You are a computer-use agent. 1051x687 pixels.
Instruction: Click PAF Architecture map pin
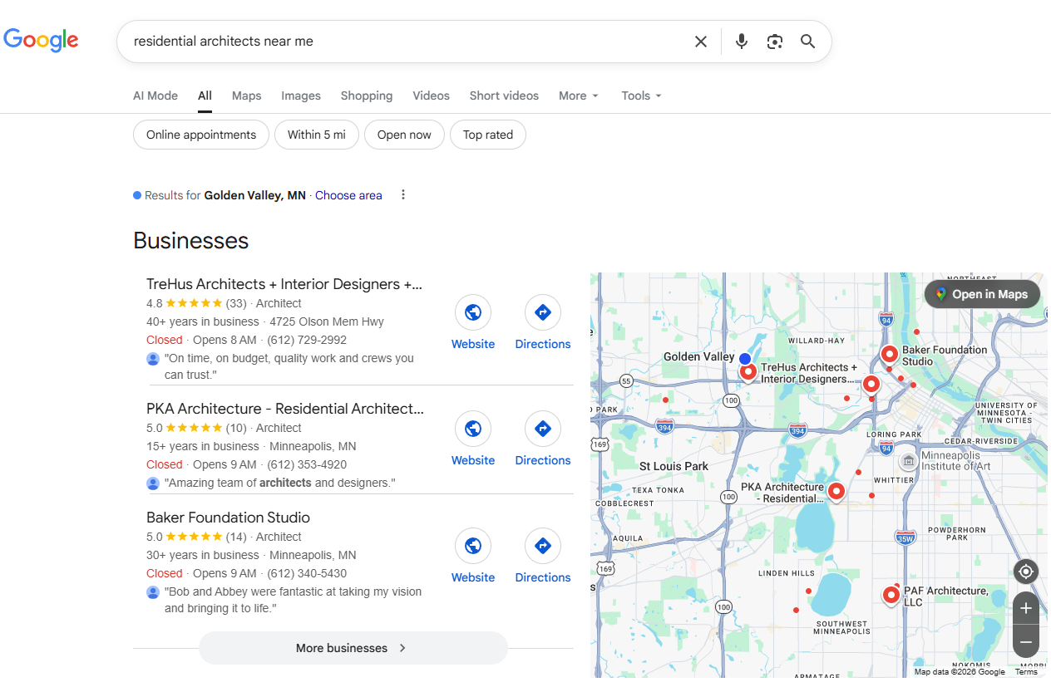[x=891, y=595]
